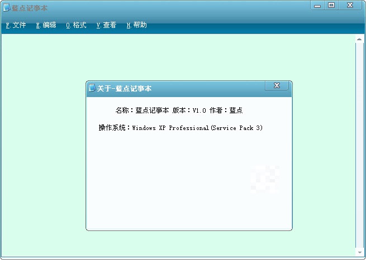Open the 格式 (Format) menu
Screen dimensions: 366x260
coord(76,25)
